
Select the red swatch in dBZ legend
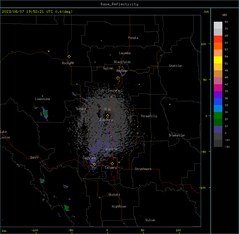coord(218,39)
